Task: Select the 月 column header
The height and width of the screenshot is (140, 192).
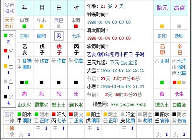Action: point(42,8)
